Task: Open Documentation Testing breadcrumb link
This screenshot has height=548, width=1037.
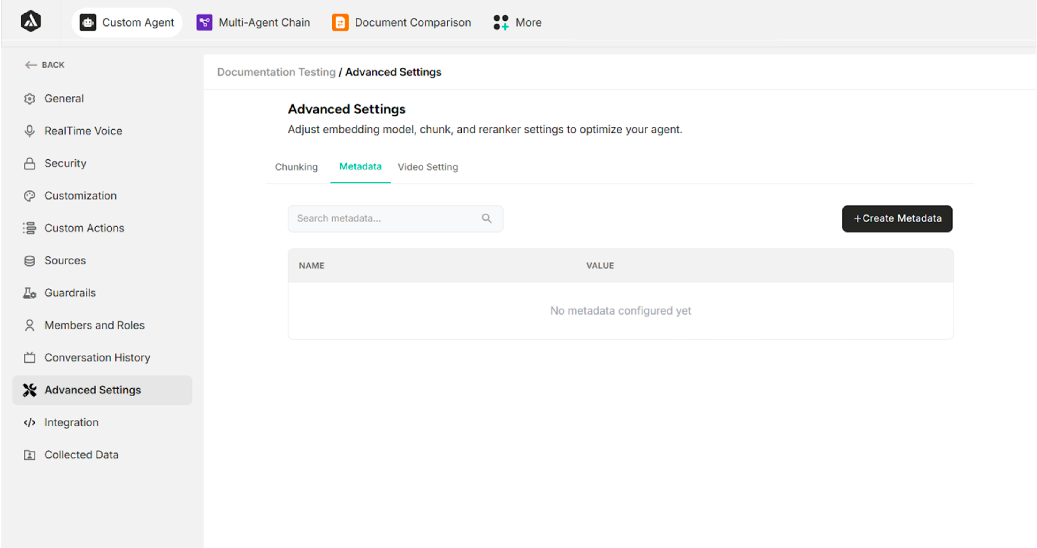Action: point(276,72)
